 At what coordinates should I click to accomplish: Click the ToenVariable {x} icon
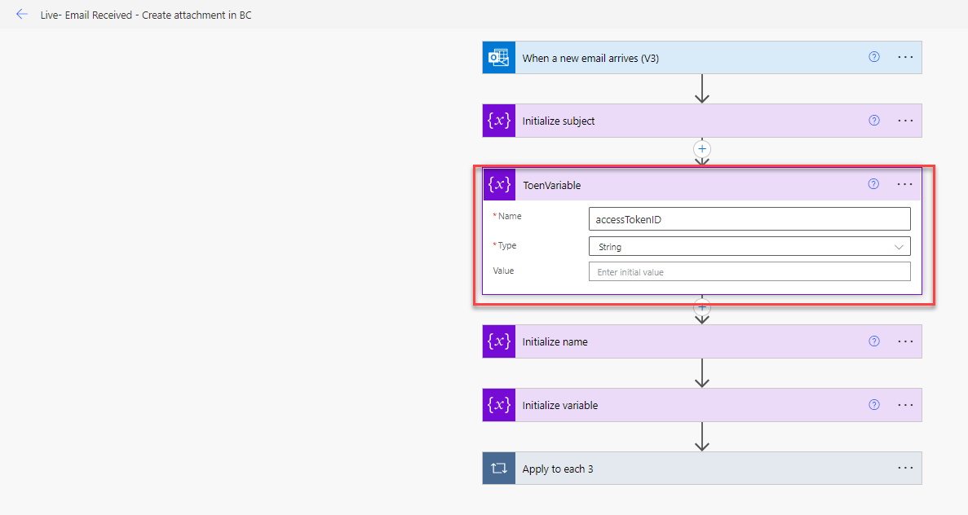click(x=498, y=184)
